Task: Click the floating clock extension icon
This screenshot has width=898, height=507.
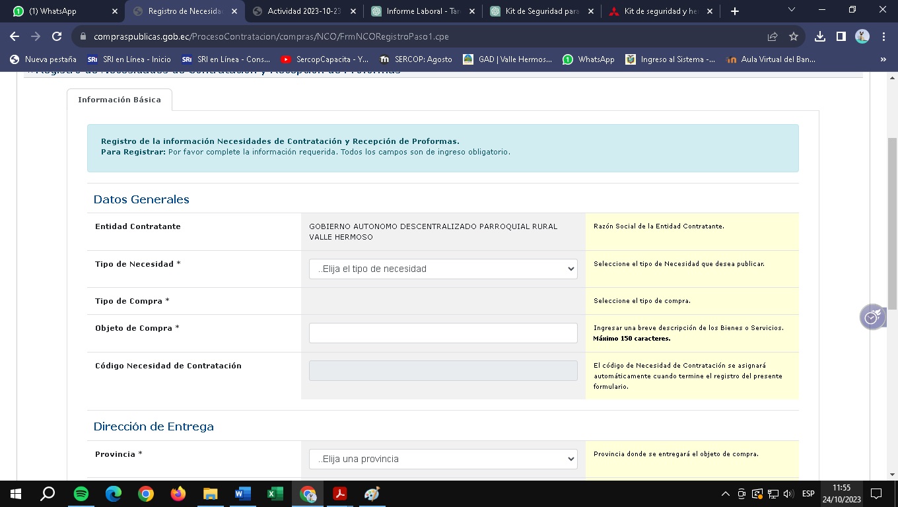Action: [872, 317]
